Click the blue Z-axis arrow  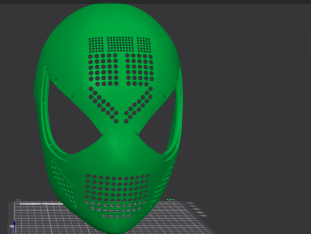[x=14, y=227]
